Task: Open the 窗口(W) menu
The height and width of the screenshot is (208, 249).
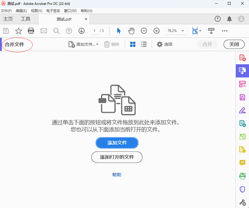Action: (70, 11)
